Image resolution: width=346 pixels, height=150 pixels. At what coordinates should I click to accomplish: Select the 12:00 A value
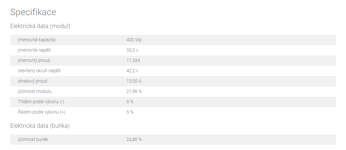pyautogui.click(x=134, y=81)
